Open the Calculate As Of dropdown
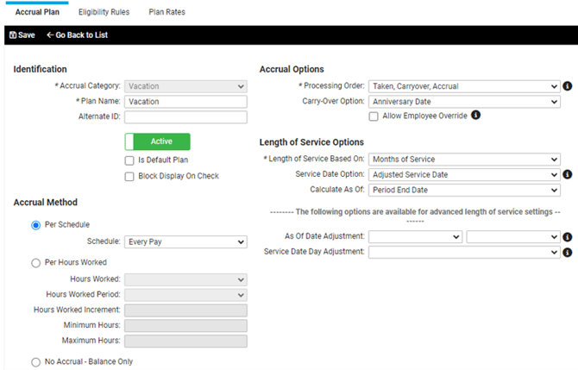Image resolution: width=578 pixels, height=370 pixels. coord(464,190)
